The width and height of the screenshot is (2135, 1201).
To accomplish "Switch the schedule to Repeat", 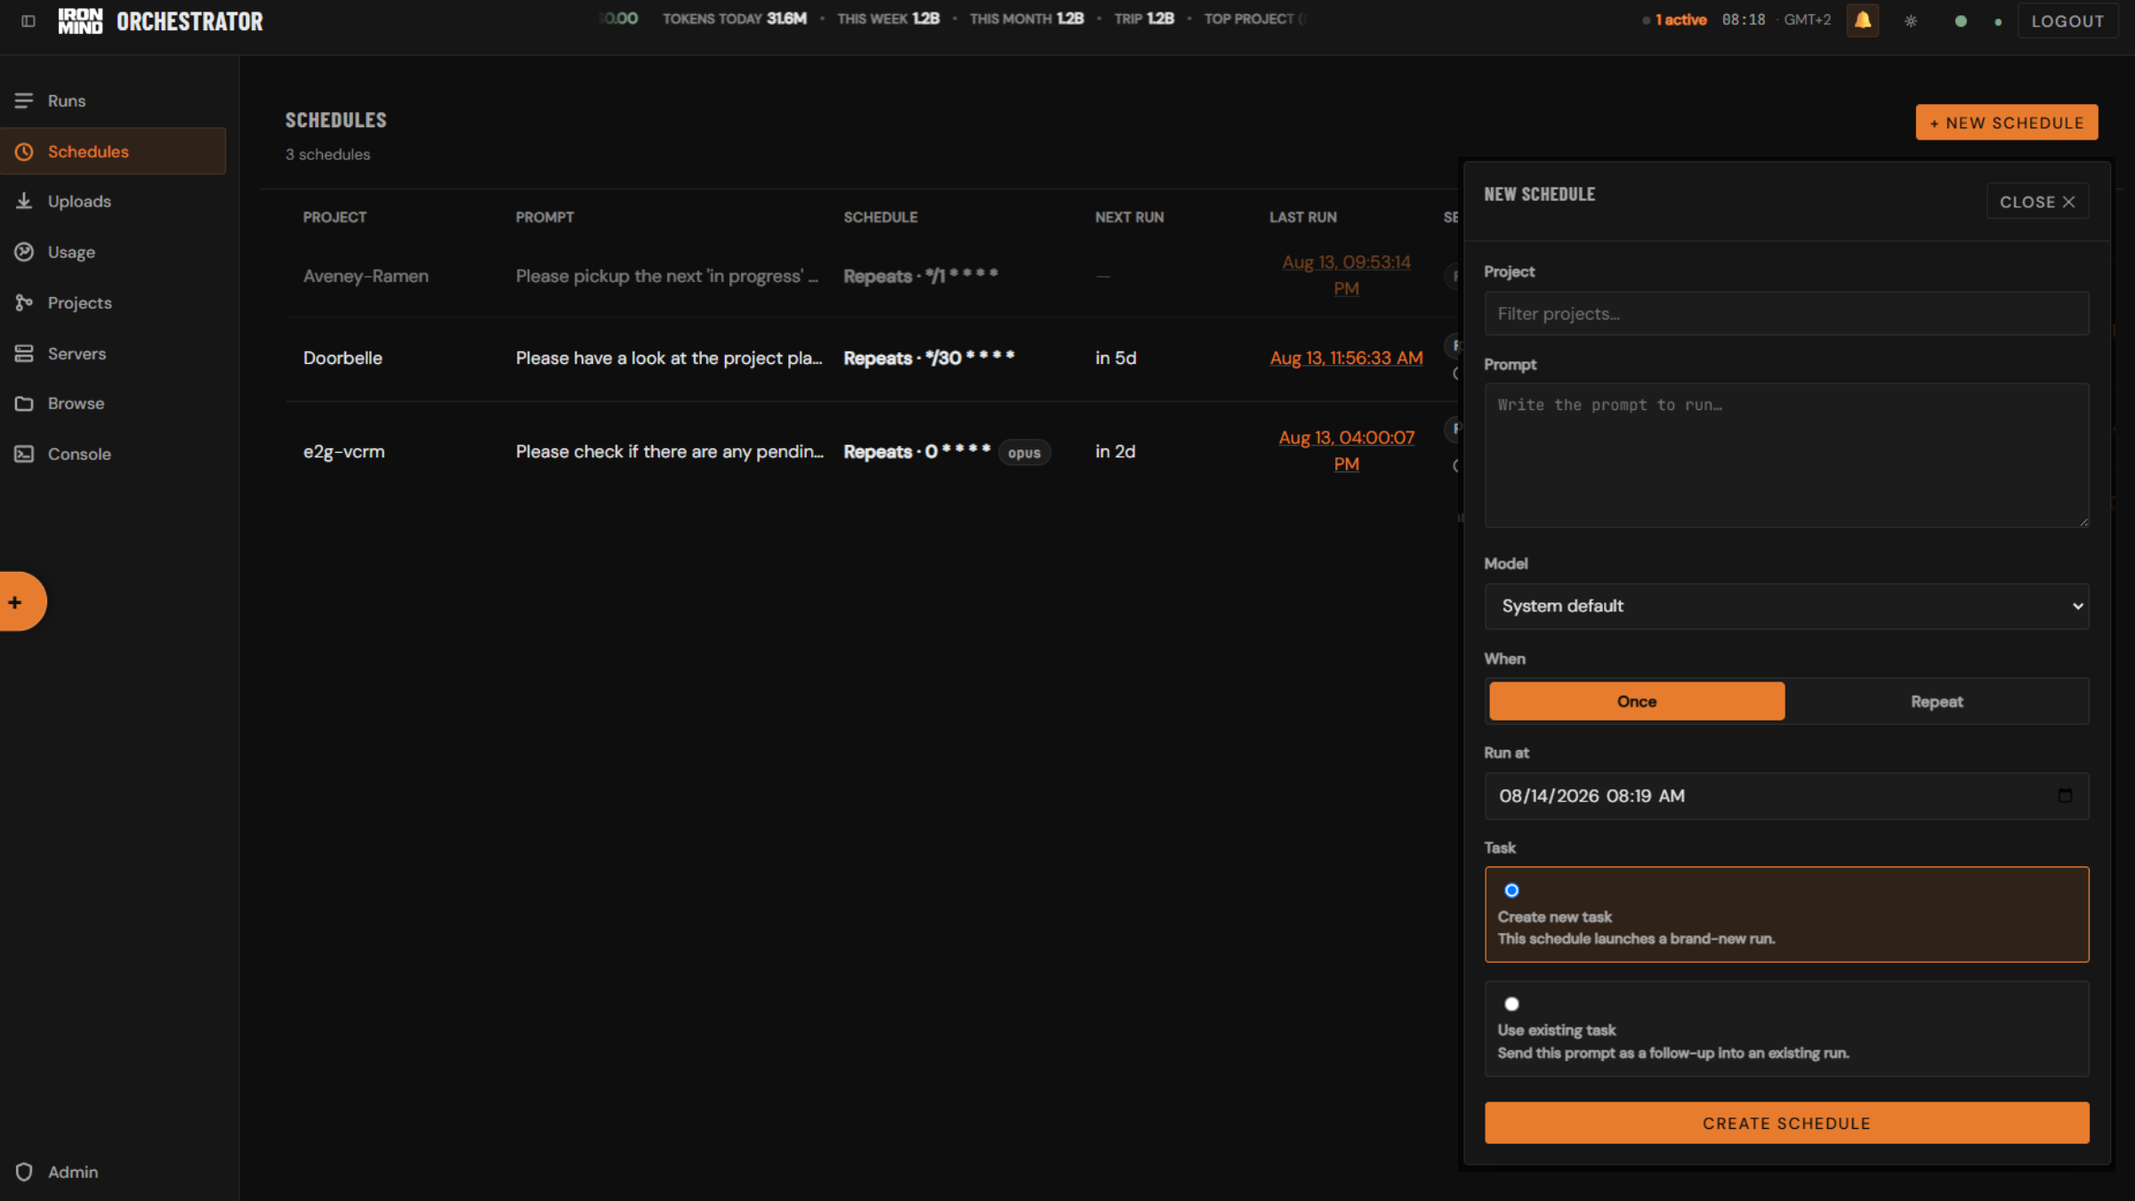I will pos(1936,701).
